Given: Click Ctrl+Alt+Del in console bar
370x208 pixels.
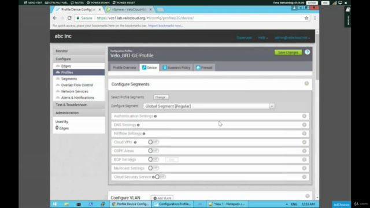Looking at the screenshot, I should 56,2.
